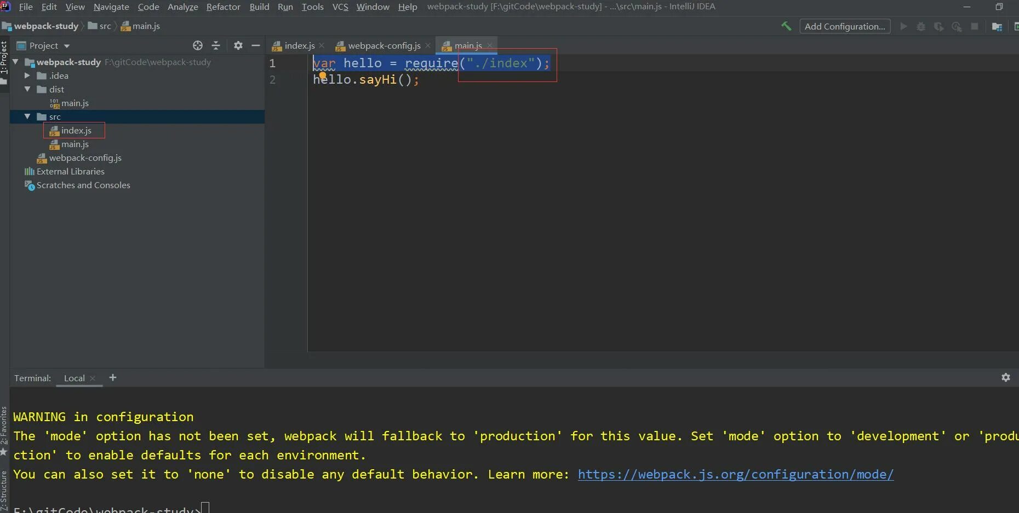Open the 1: Project tool window strip
Image resolution: width=1019 pixels, height=513 pixels.
(4, 57)
